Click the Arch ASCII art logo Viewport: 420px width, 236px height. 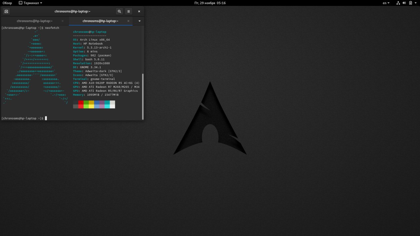click(x=35, y=67)
